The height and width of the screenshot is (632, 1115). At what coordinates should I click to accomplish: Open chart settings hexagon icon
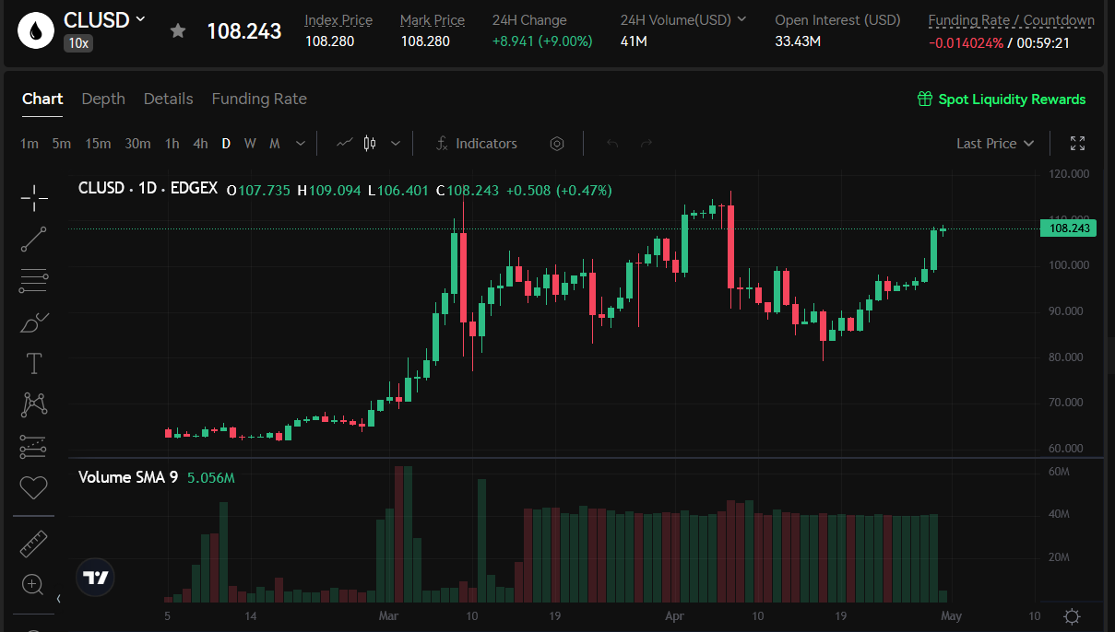click(x=557, y=144)
